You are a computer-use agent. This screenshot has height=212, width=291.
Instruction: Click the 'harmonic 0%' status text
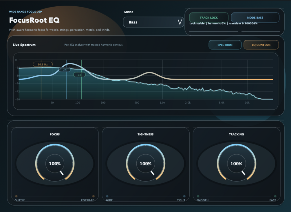(217, 23)
